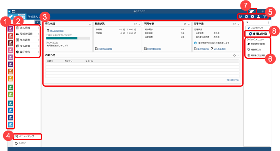
Task: Open the user account icon in the header
Action: 258,16
